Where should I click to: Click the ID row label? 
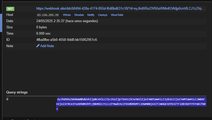coord(8,40)
